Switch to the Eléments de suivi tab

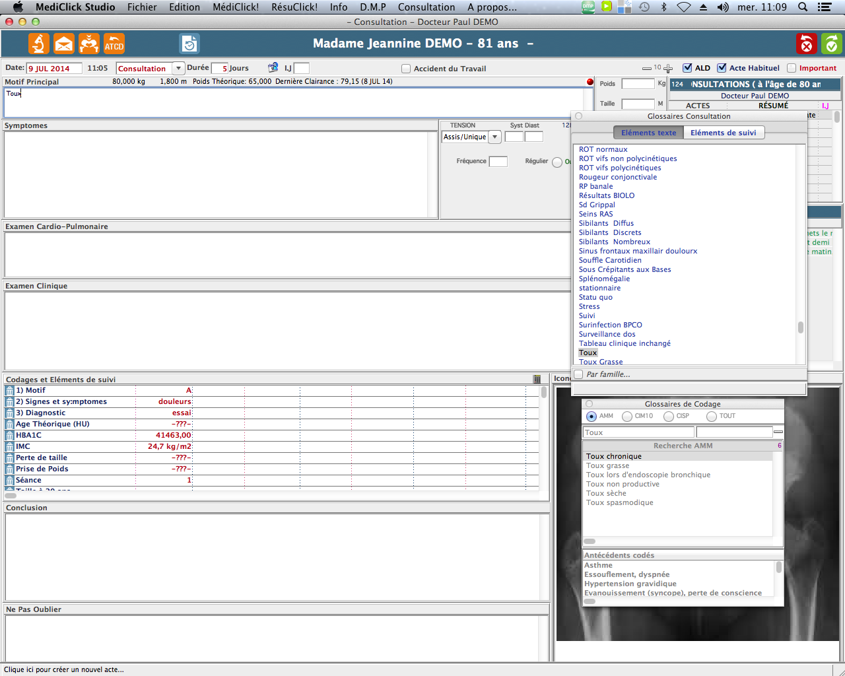point(723,133)
